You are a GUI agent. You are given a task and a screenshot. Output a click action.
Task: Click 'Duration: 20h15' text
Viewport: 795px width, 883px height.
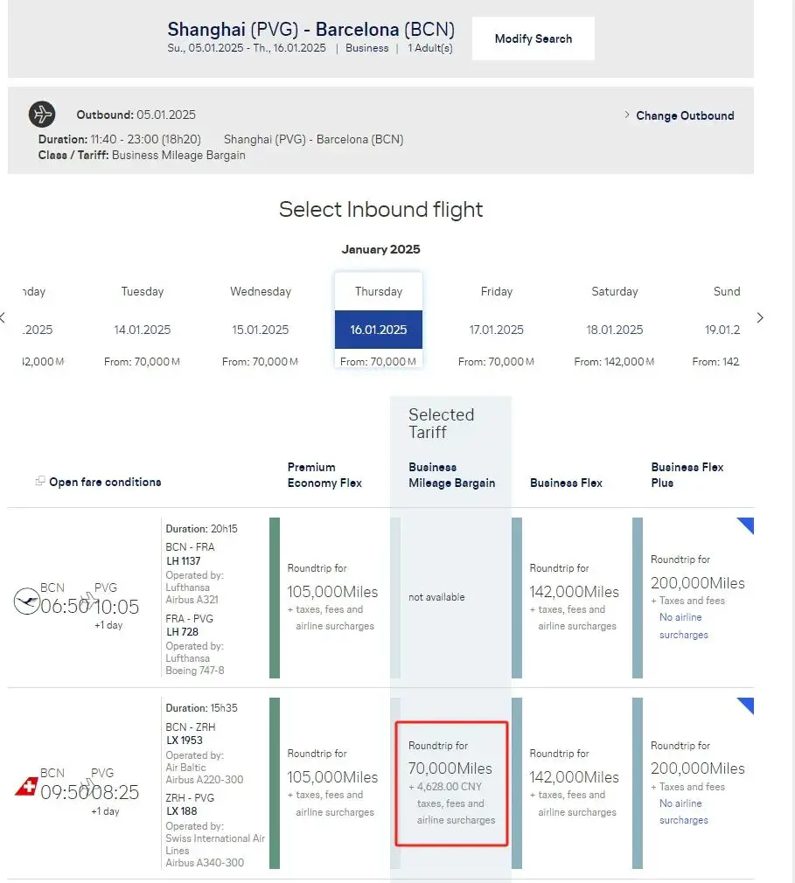(201, 529)
